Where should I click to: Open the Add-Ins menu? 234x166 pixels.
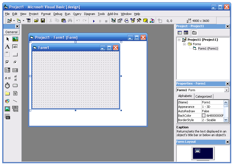click(x=113, y=14)
